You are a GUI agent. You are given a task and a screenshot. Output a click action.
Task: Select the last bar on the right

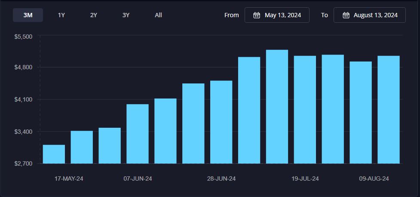click(388, 110)
